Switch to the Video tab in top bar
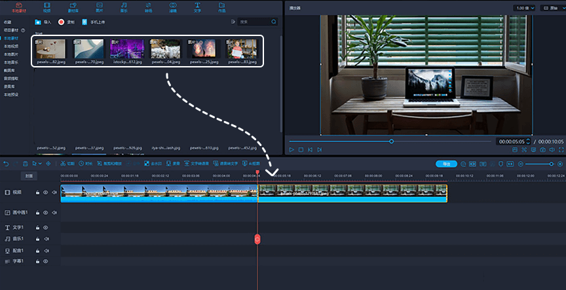 click(x=47, y=7)
